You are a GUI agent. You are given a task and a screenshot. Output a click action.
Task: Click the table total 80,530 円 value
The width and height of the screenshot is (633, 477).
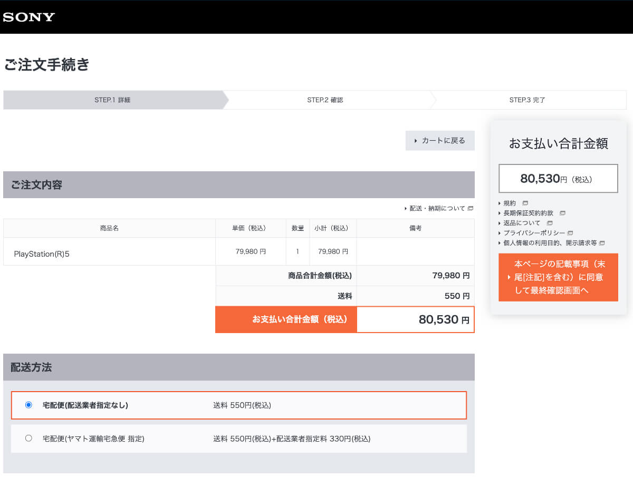(444, 319)
